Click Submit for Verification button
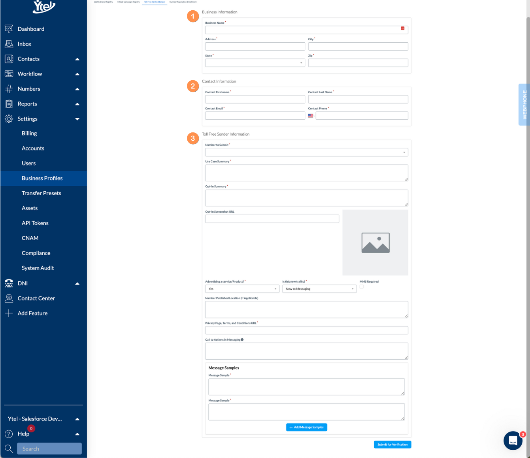This screenshot has width=530, height=458. [x=392, y=445]
